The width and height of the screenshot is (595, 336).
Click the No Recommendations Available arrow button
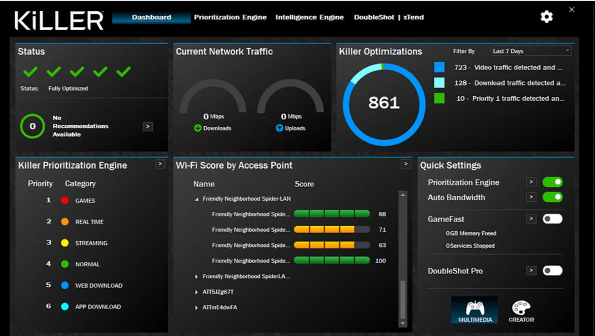(x=147, y=126)
